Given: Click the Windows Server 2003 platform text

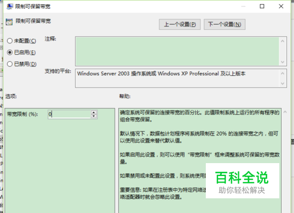Looking at the screenshot, I should coord(161,73).
